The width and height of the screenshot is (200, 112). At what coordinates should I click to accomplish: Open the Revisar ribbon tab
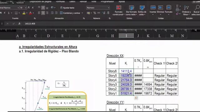pos(83,2)
